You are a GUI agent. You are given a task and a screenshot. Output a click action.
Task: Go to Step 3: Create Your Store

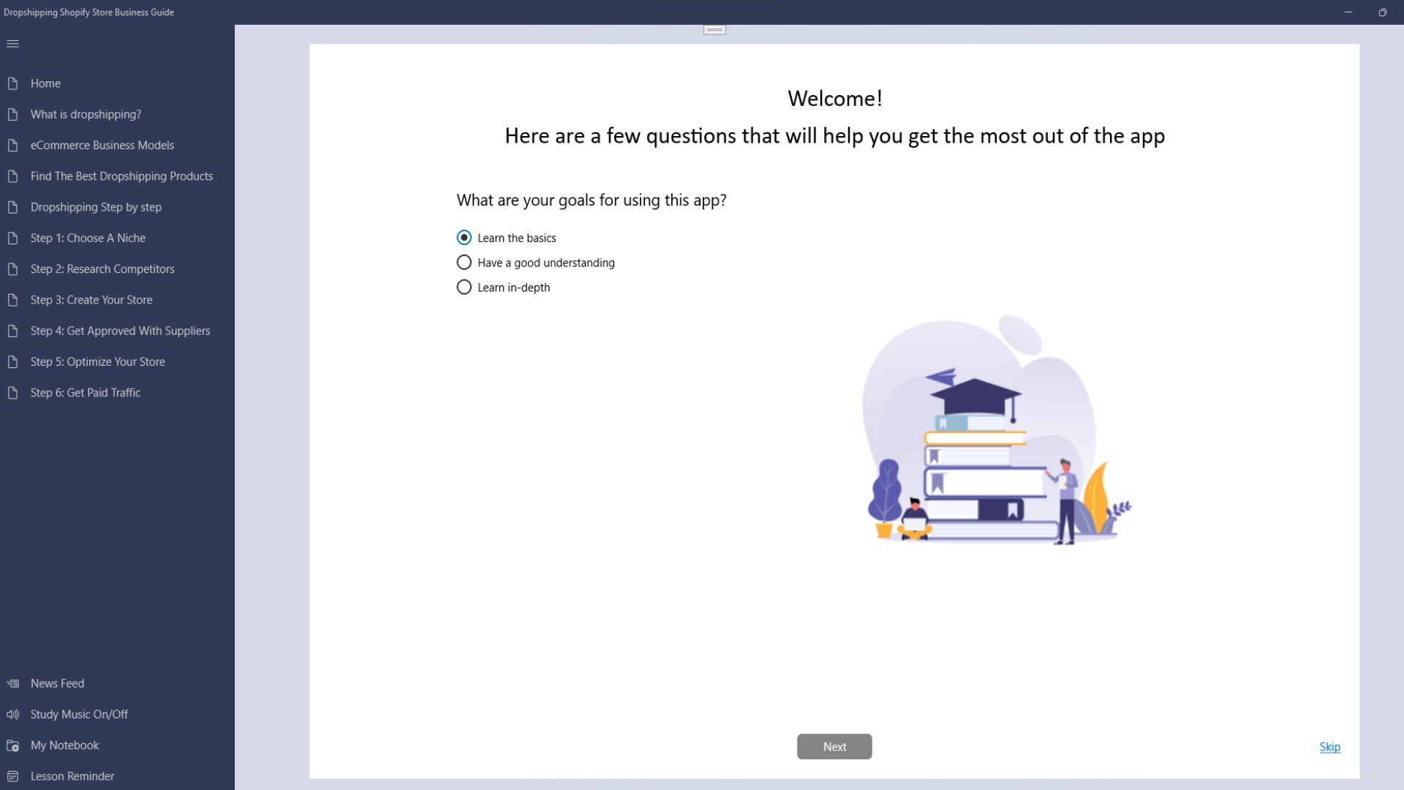(91, 300)
